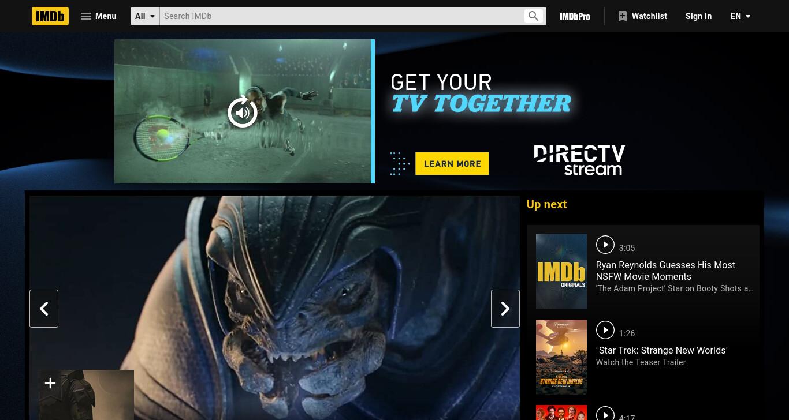This screenshot has width=789, height=420.
Task: Play the Star Trek teaser trailer
Action: click(x=605, y=330)
